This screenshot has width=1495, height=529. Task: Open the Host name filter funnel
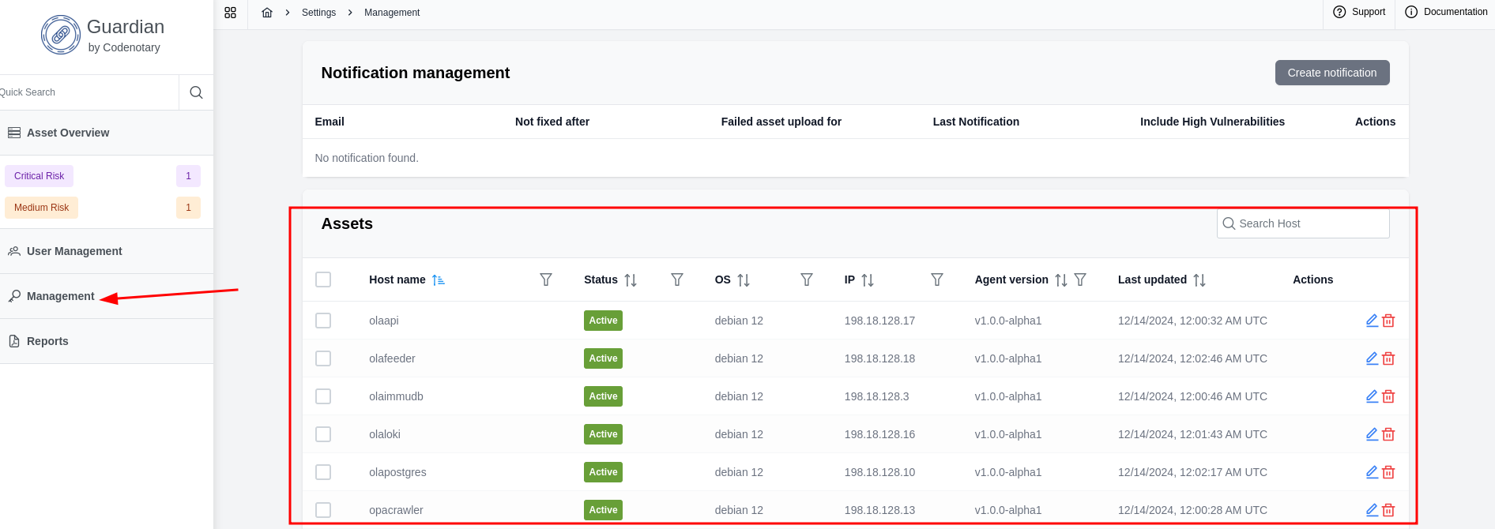tap(546, 280)
